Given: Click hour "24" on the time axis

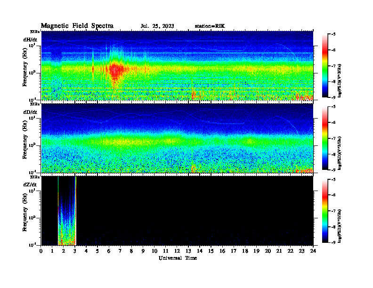Looking at the screenshot, I should click(x=313, y=251).
